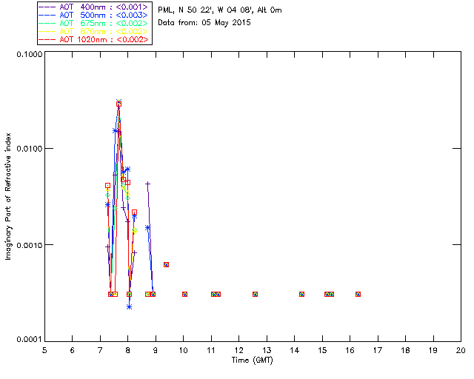Click the x-axis tick label 8
Image resolution: width=474 pixels, height=379 pixels.
point(128,350)
